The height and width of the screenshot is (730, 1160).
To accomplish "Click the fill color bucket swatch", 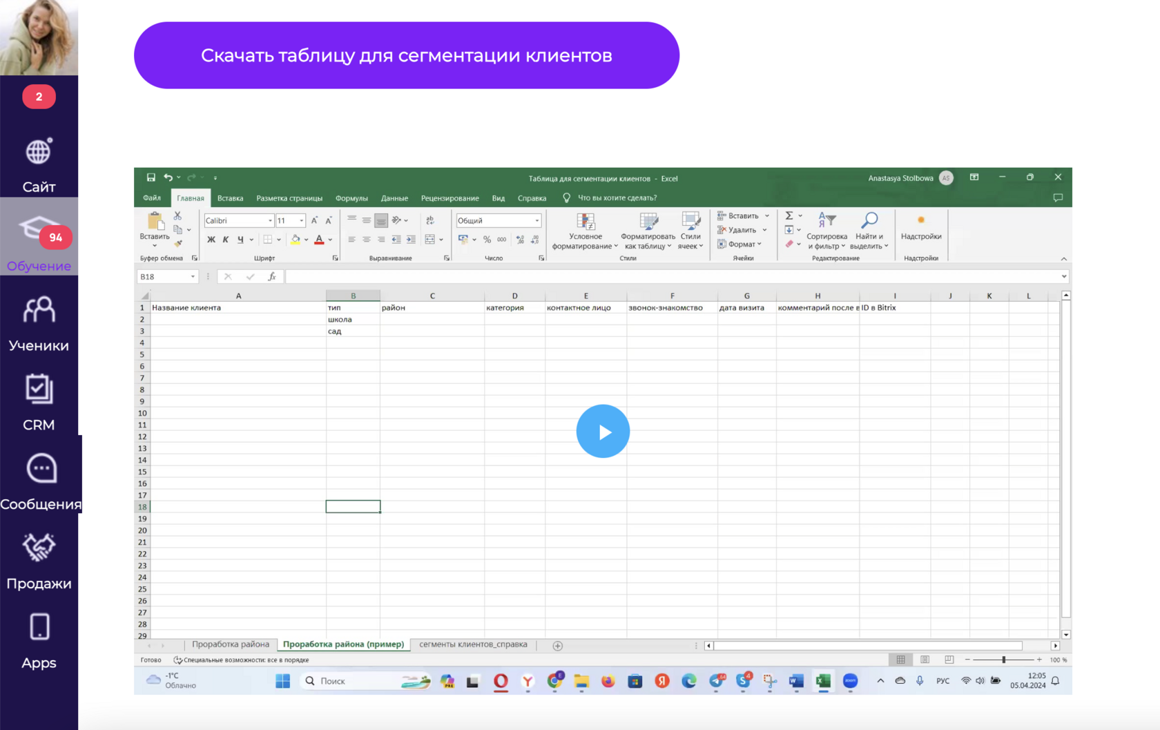I will coord(296,240).
